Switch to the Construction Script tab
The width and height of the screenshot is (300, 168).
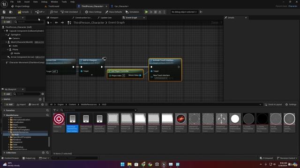(x=82, y=18)
